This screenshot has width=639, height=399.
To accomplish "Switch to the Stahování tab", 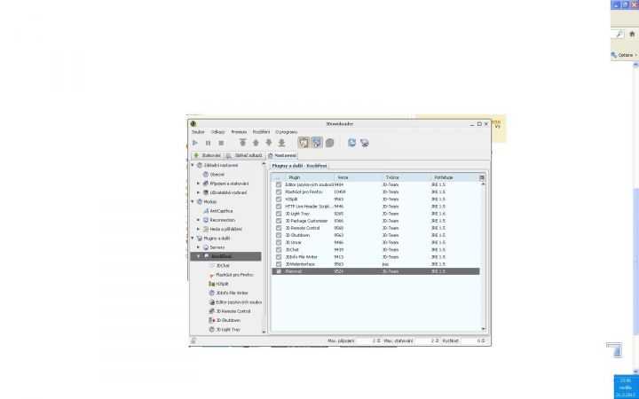I will [x=208, y=155].
